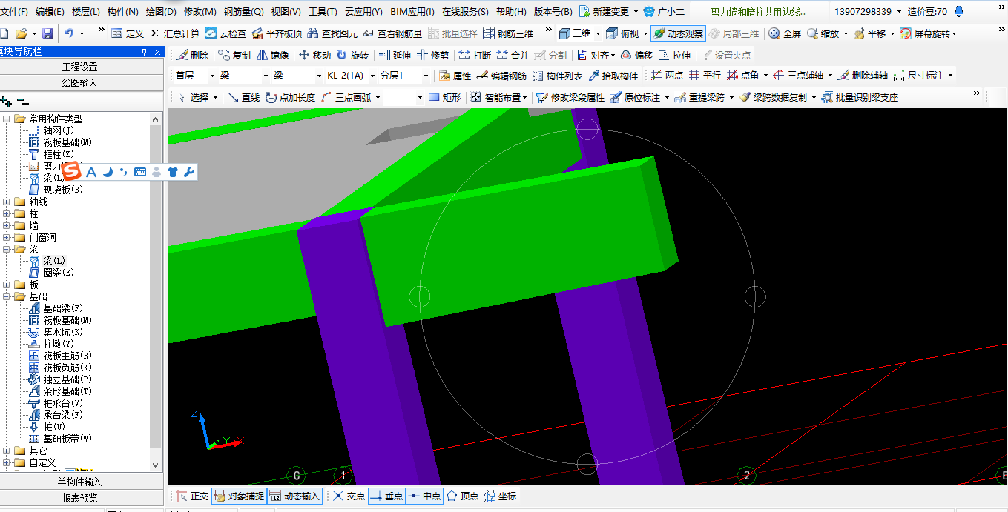Select the 直线 line drawing tool
The image size is (1008, 512).
243,97
